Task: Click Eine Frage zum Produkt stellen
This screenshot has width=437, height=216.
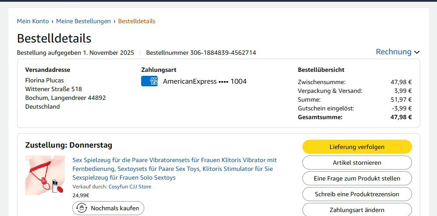Action: pos(357,178)
